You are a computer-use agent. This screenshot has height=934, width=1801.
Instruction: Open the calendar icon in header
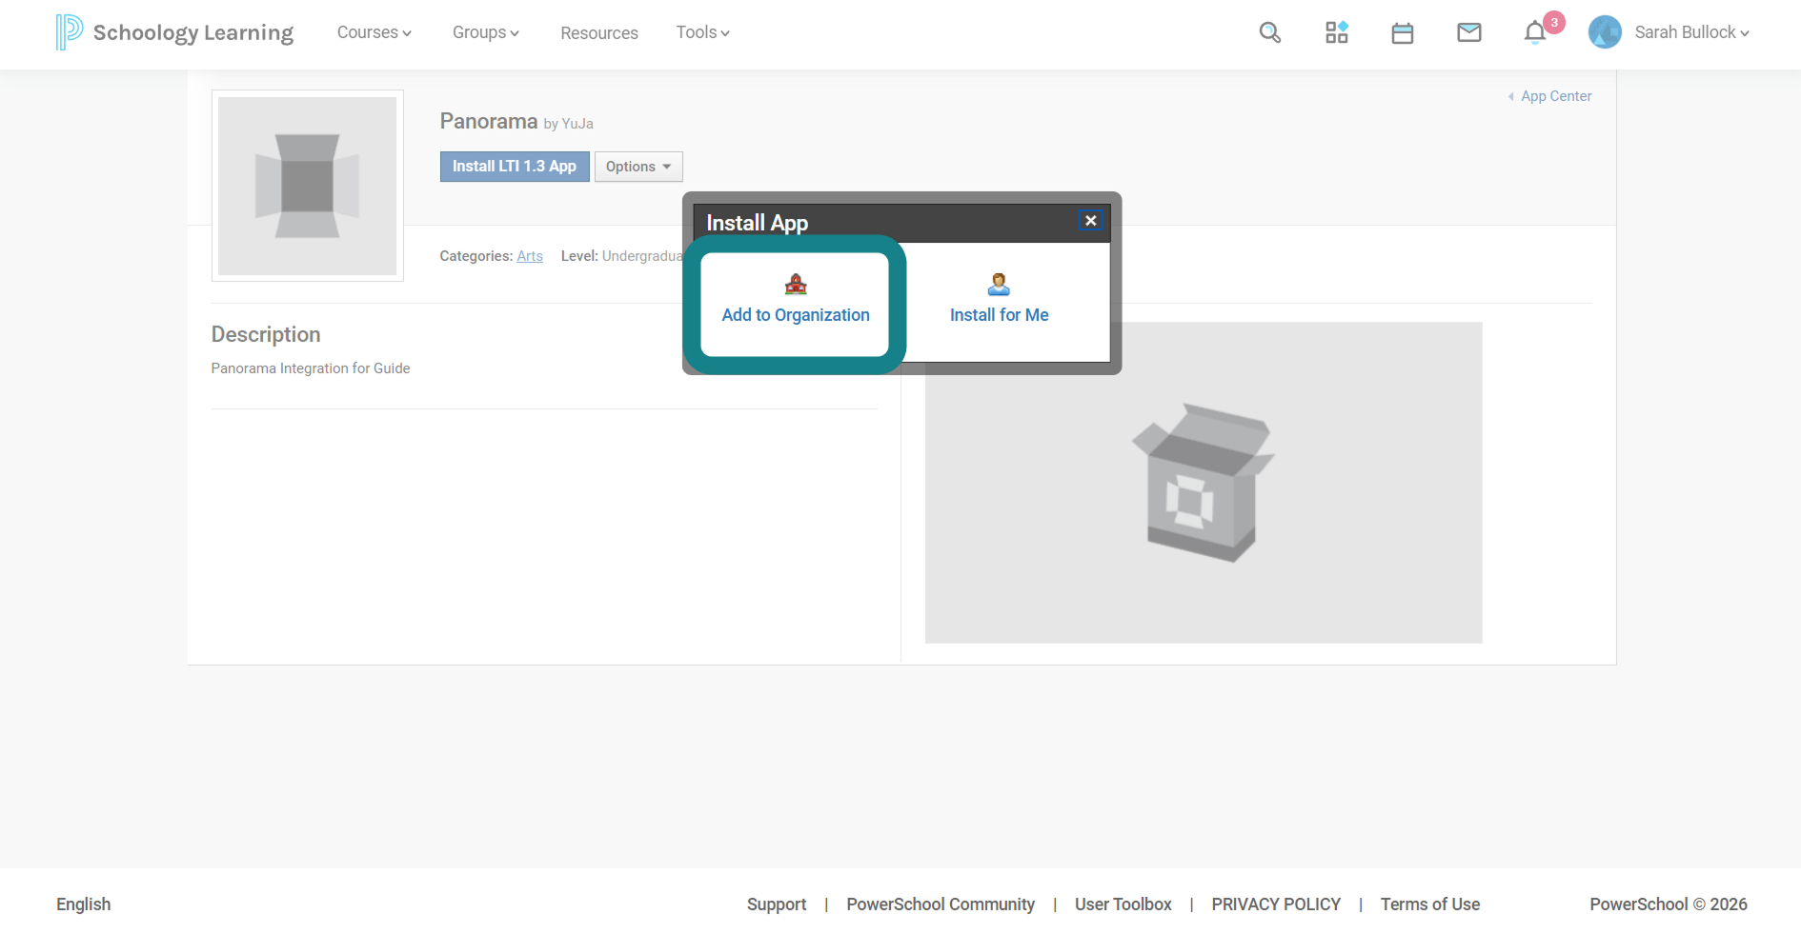(x=1403, y=33)
